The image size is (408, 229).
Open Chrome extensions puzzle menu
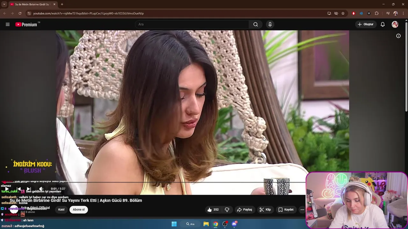pyautogui.click(x=377, y=13)
